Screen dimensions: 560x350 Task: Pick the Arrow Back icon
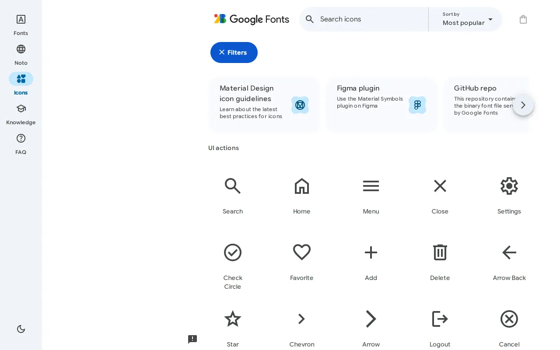click(x=509, y=252)
